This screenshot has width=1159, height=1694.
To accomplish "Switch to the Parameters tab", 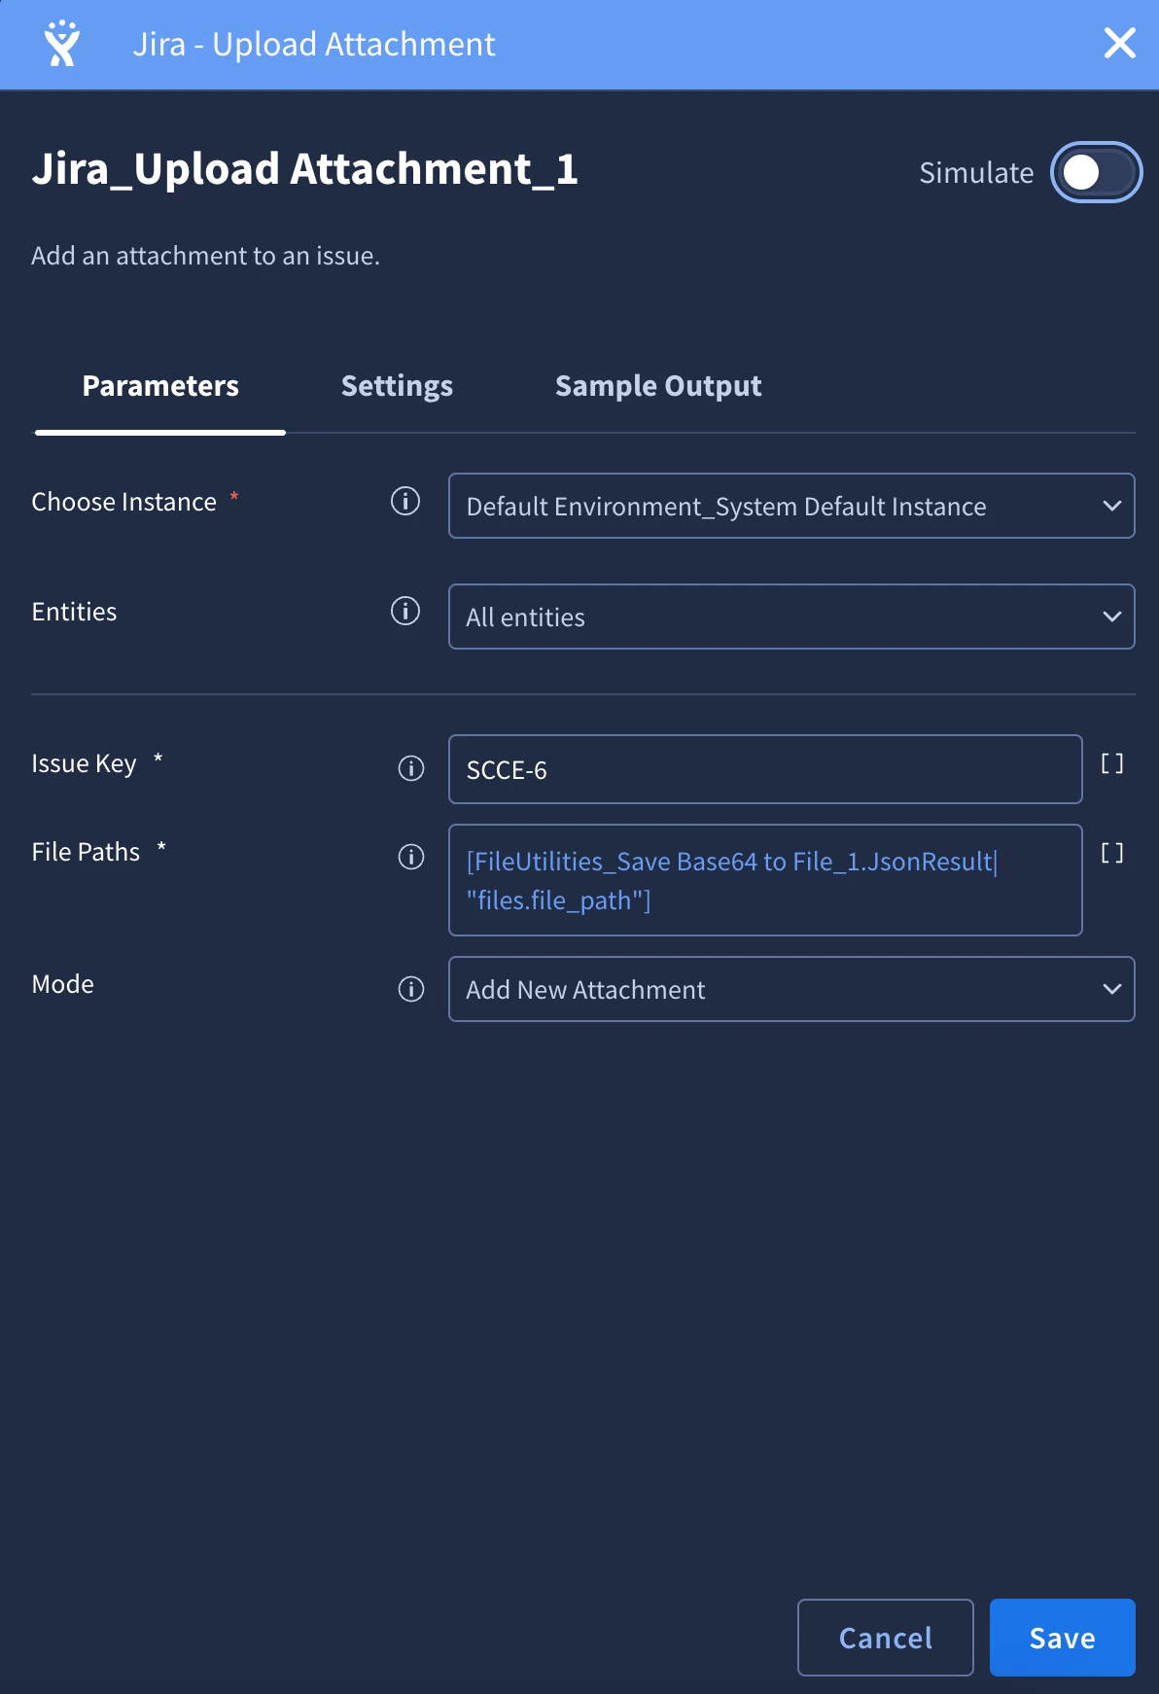I will 160,386.
